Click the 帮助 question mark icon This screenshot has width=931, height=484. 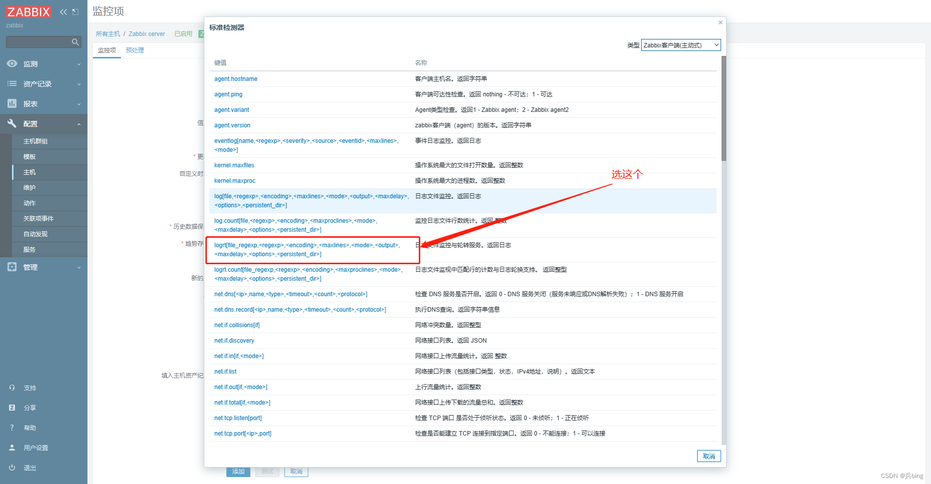coord(12,428)
